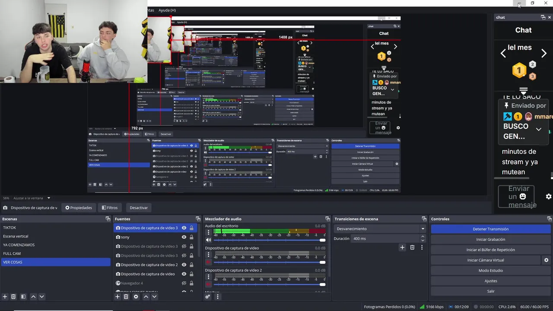Click Iniciar Cámara Virtual button
The width and height of the screenshot is (553, 311).
[x=486, y=260]
